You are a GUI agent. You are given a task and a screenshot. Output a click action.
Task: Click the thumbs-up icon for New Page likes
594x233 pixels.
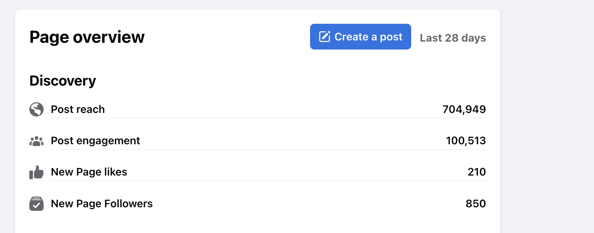(36, 172)
